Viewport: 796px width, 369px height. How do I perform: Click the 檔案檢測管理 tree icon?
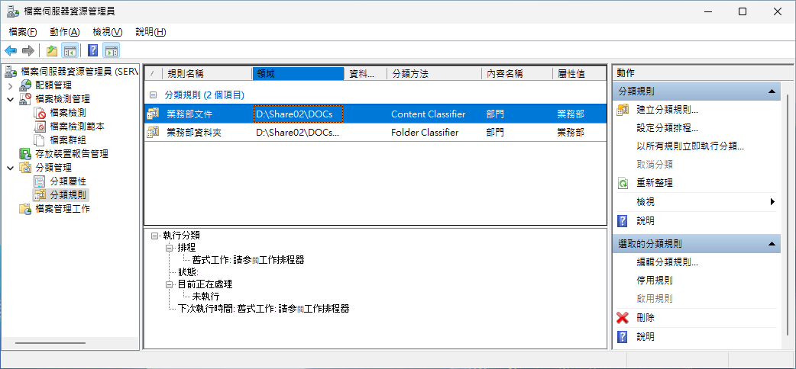point(25,99)
